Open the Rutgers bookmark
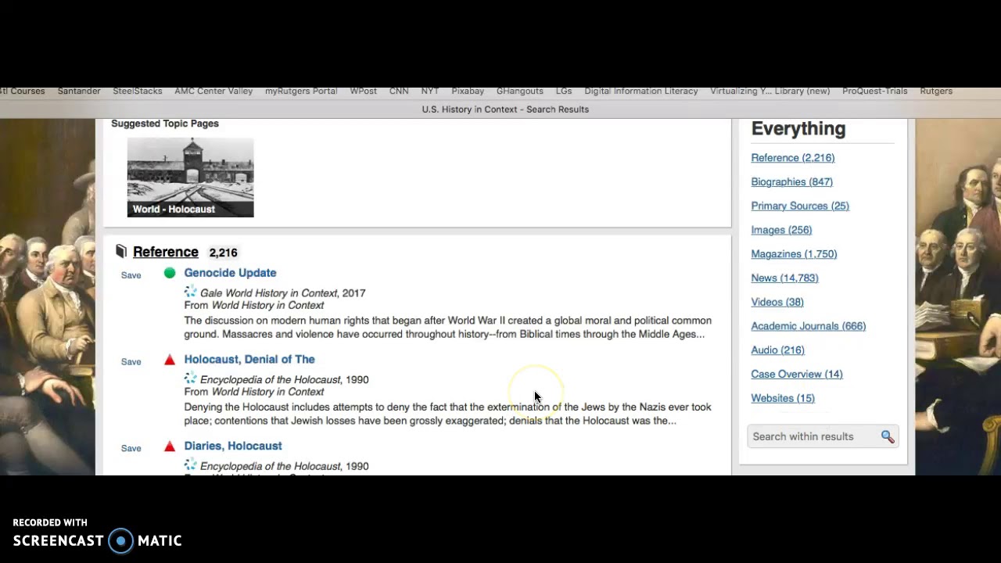 pos(936,91)
